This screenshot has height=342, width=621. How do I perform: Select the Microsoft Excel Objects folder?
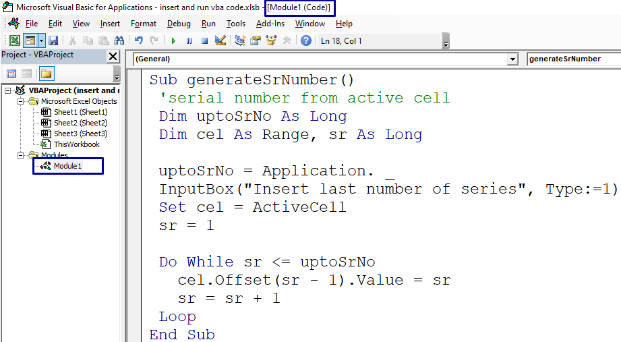point(79,101)
